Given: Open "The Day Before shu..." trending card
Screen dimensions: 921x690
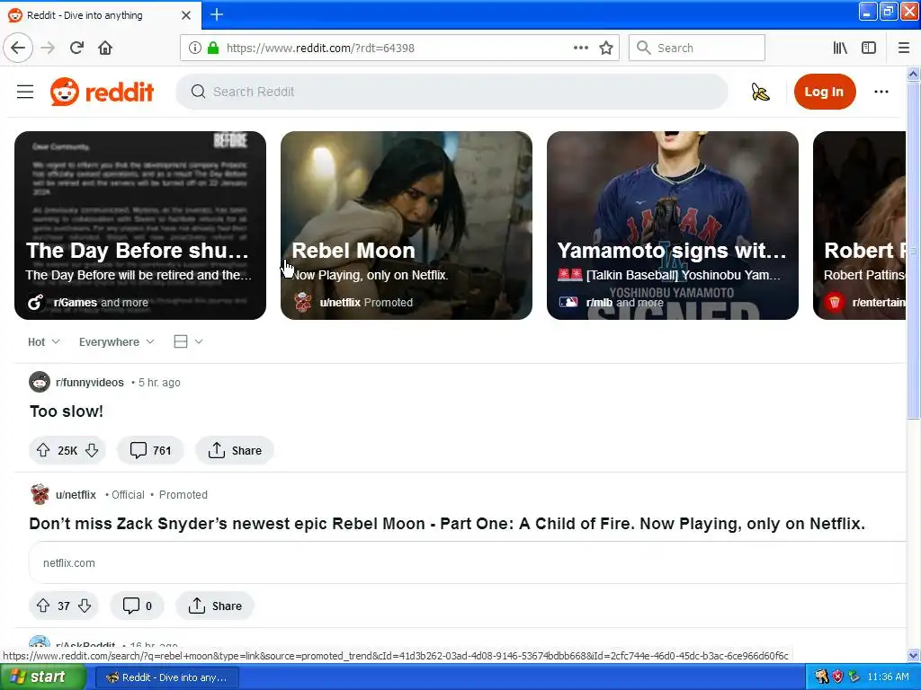Looking at the screenshot, I should (x=139, y=226).
